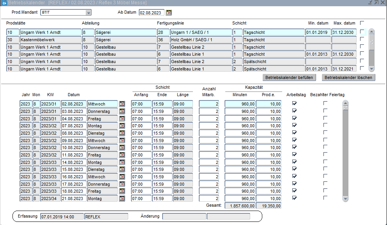Open calendar picker next to Ab Datum
387x225 pixels.
coord(168,12)
